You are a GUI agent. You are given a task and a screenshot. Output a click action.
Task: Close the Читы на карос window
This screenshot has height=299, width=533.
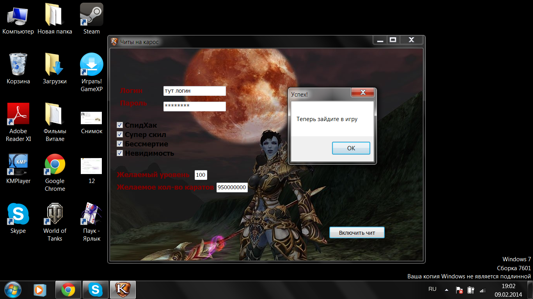point(411,40)
